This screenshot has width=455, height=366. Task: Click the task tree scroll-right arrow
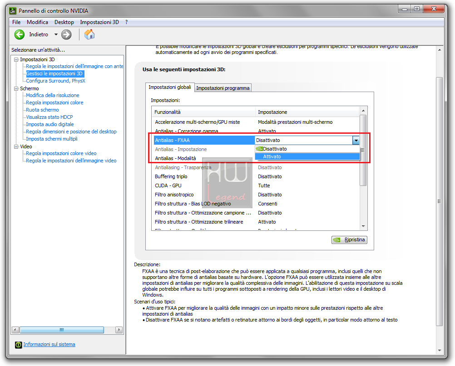click(x=119, y=330)
